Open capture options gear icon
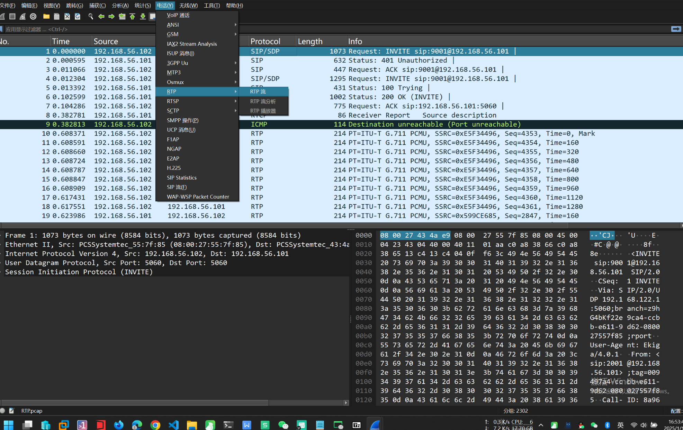This screenshot has height=430, width=683. (33, 16)
